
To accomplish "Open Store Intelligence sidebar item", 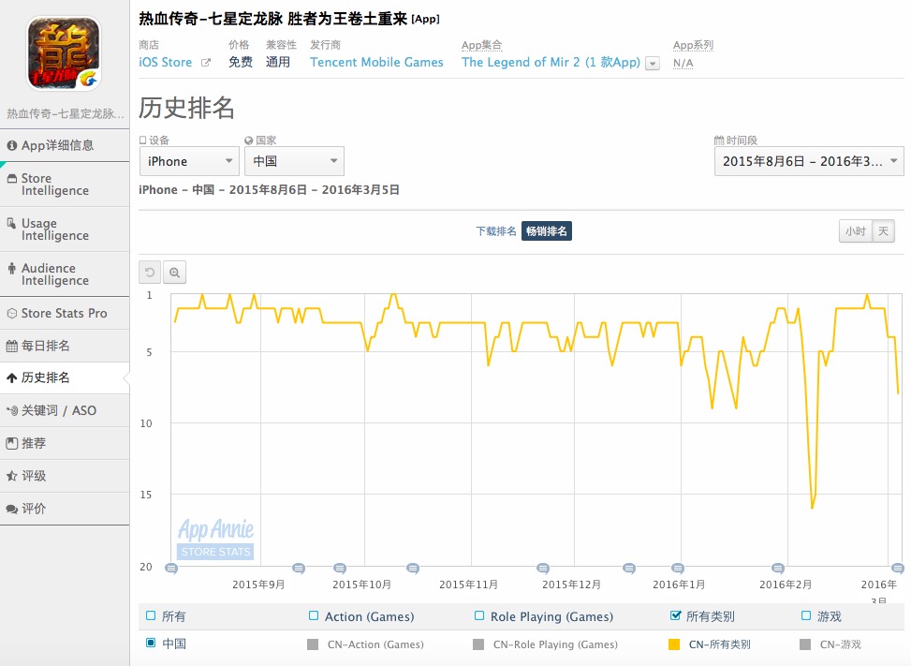I will click(x=65, y=185).
